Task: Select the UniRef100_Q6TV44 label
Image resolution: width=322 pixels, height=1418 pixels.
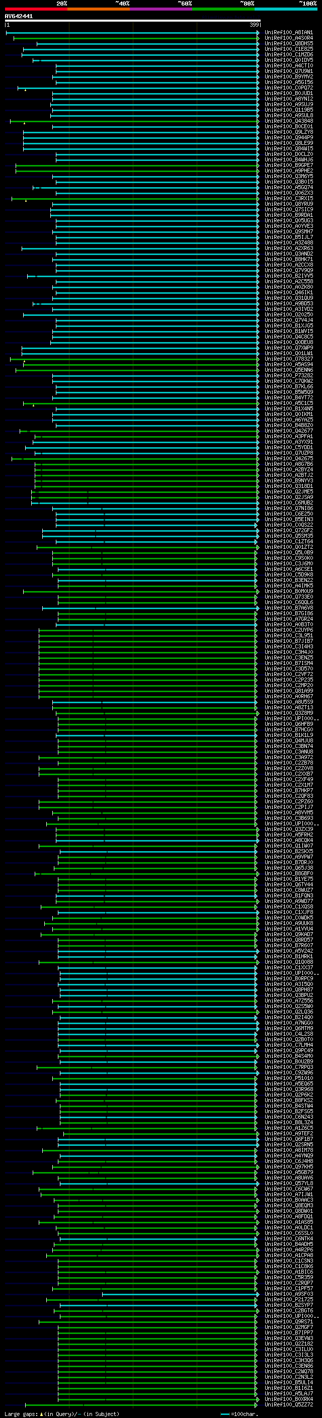Action: pos(288,885)
